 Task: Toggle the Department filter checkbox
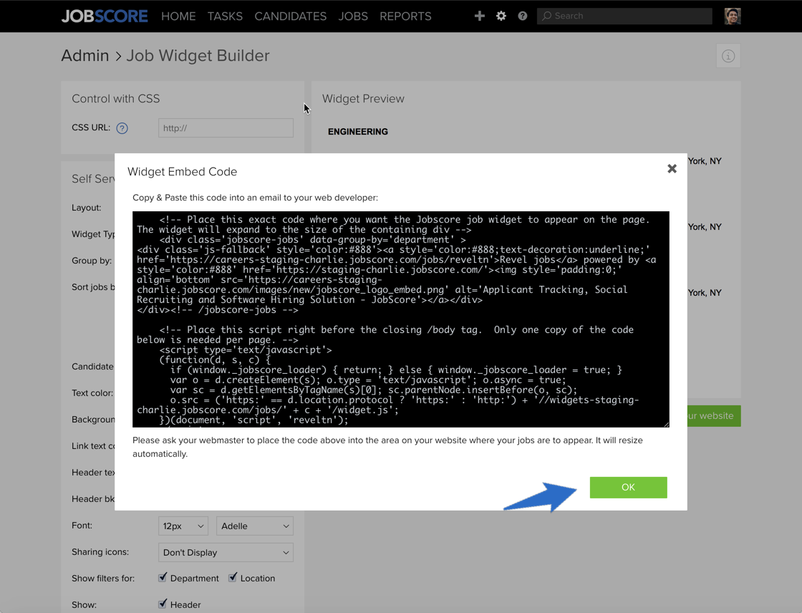tap(163, 577)
